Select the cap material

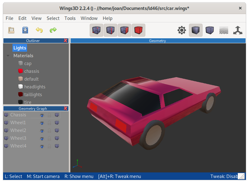coord(28,63)
